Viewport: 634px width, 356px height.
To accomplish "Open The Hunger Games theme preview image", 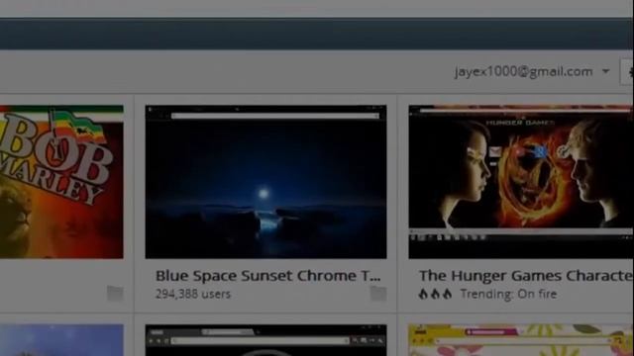I will tap(521, 182).
